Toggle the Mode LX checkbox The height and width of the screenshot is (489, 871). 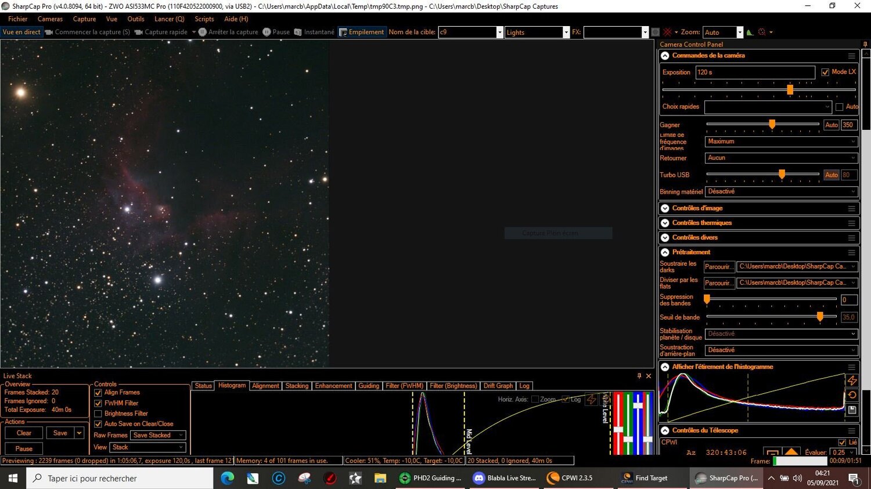tap(825, 72)
